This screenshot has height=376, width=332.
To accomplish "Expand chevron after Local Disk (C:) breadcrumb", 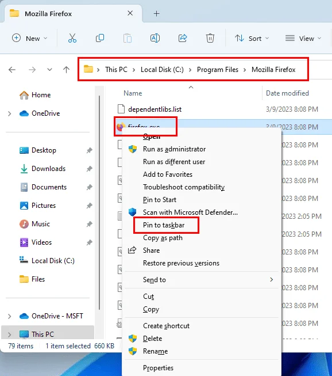I will (190, 70).
